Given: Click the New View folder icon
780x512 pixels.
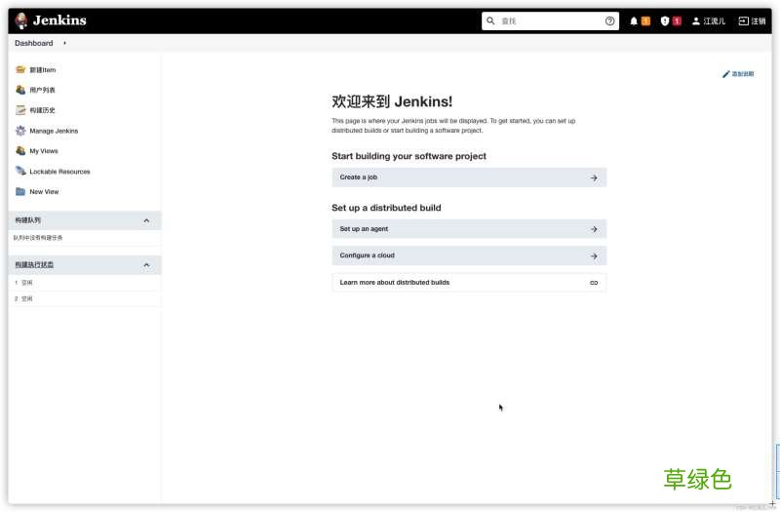Looking at the screenshot, I should point(20,191).
